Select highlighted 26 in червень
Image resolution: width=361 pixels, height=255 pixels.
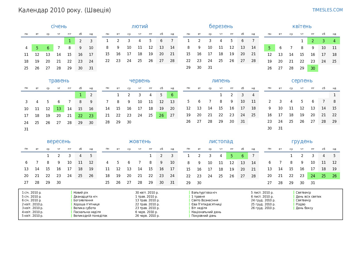click(x=161, y=115)
